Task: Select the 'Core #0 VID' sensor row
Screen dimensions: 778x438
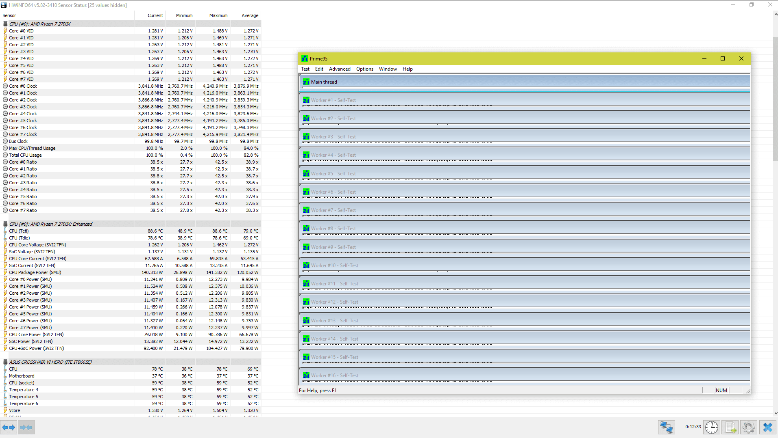Action: (131, 31)
